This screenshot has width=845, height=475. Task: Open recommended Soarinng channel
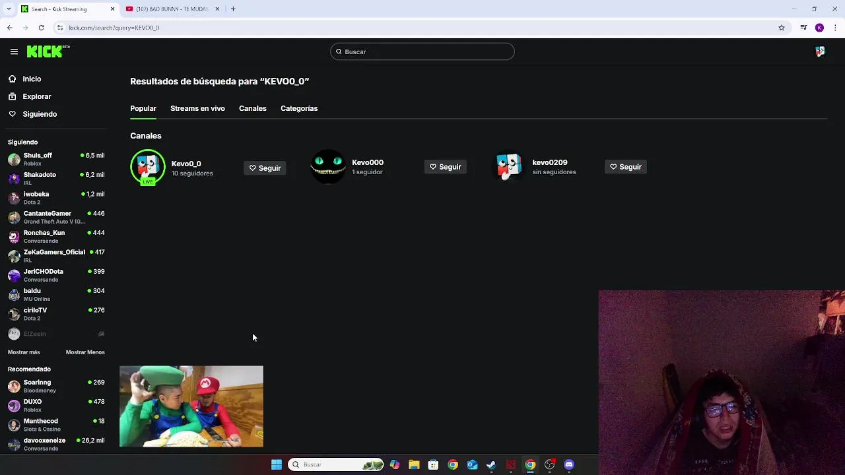56,386
